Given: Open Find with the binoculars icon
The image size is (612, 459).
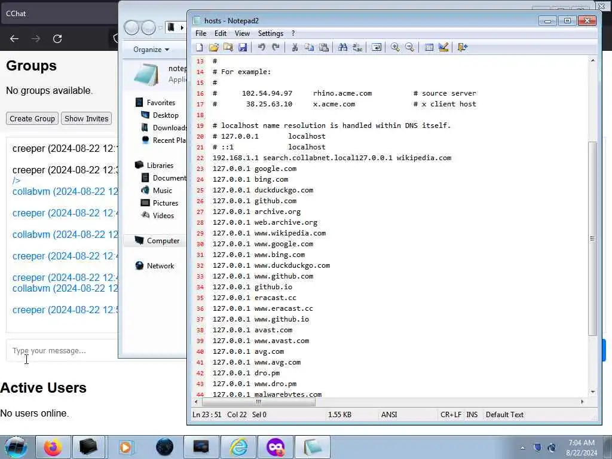Looking at the screenshot, I should (x=342, y=48).
